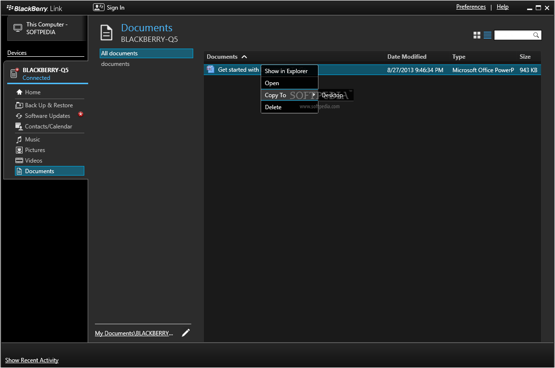The width and height of the screenshot is (555, 368).
Task: Click the PowerPoint file icon in the row
Action: coord(211,69)
